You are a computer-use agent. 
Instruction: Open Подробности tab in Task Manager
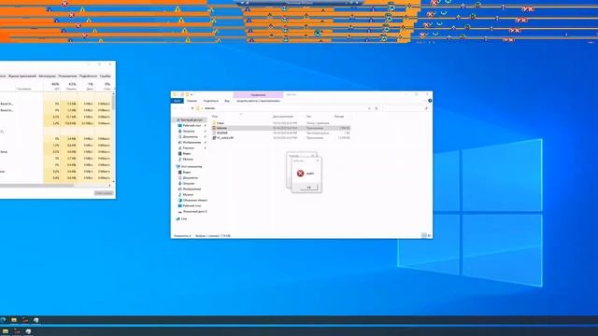[x=88, y=77]
